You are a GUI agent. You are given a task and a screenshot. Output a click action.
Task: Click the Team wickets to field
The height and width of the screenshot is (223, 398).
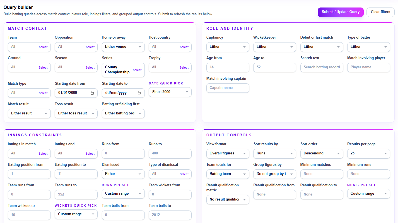click(29, 215)
